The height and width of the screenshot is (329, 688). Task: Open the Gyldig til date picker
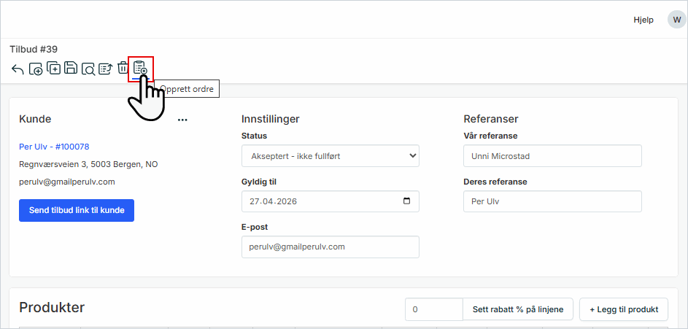406,201
